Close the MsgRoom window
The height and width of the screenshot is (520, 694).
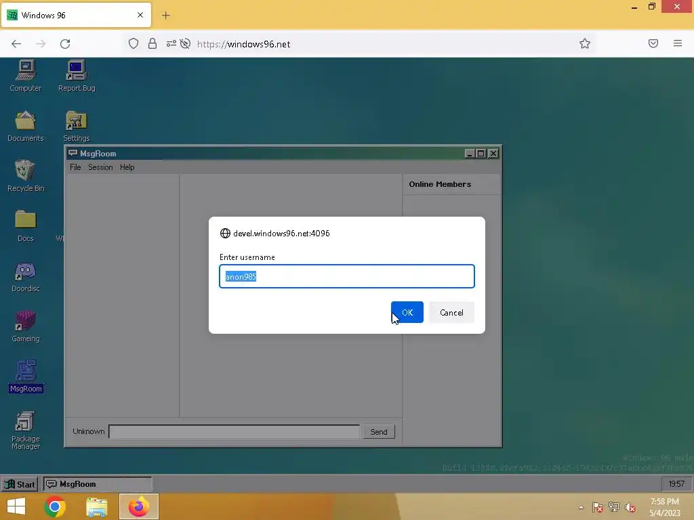(x=493, y=154)
